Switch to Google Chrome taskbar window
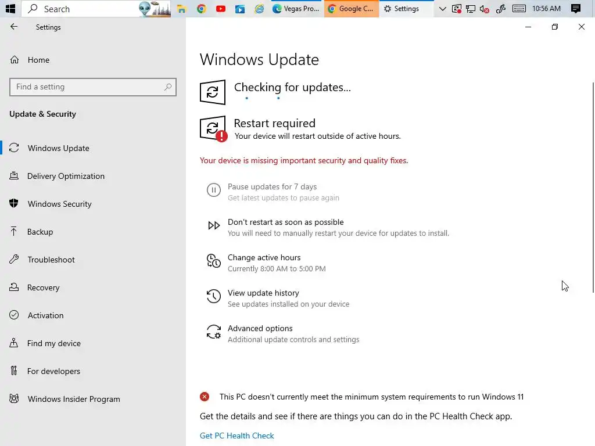This screenshot has height=446, width=595. tap(352, 9)
